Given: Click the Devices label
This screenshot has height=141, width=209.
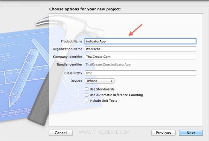Looking at the screenshot, I should [x=76, y=81].
